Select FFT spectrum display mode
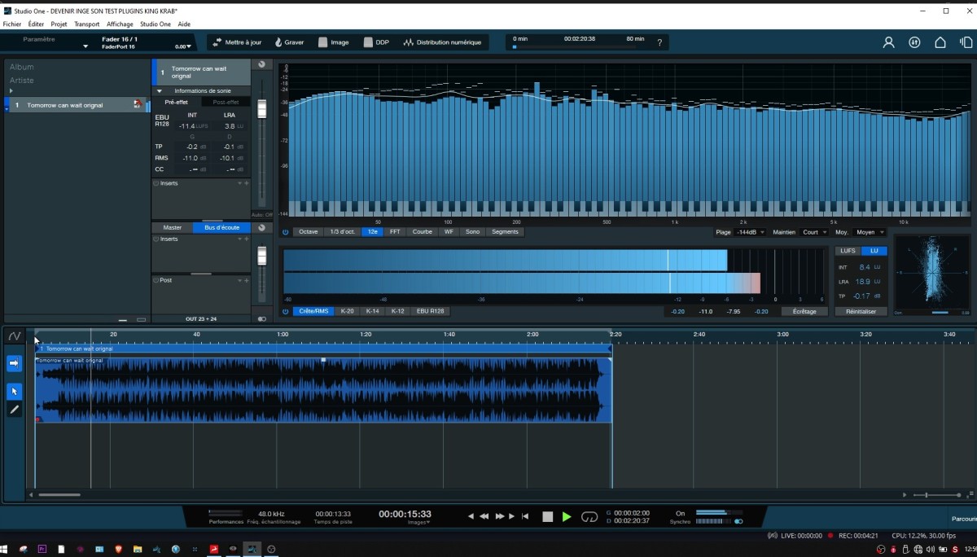This screenshot has height=557, width=977. 395,232
